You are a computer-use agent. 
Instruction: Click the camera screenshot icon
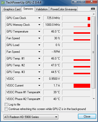click(x=93, y=9)
